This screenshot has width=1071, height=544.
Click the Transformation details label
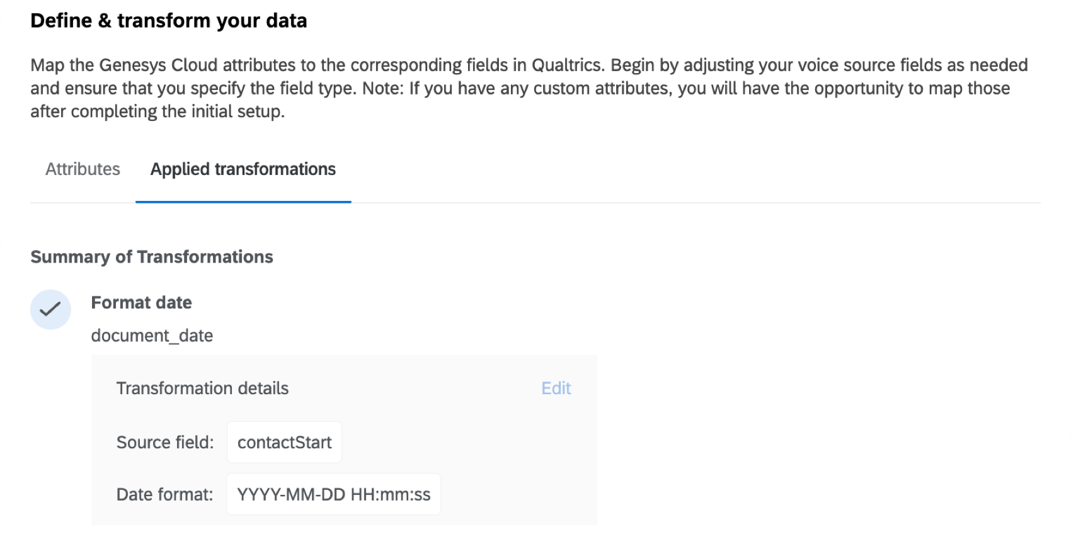202,388
